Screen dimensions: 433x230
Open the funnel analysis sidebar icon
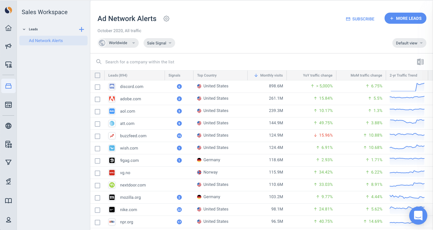8,162
